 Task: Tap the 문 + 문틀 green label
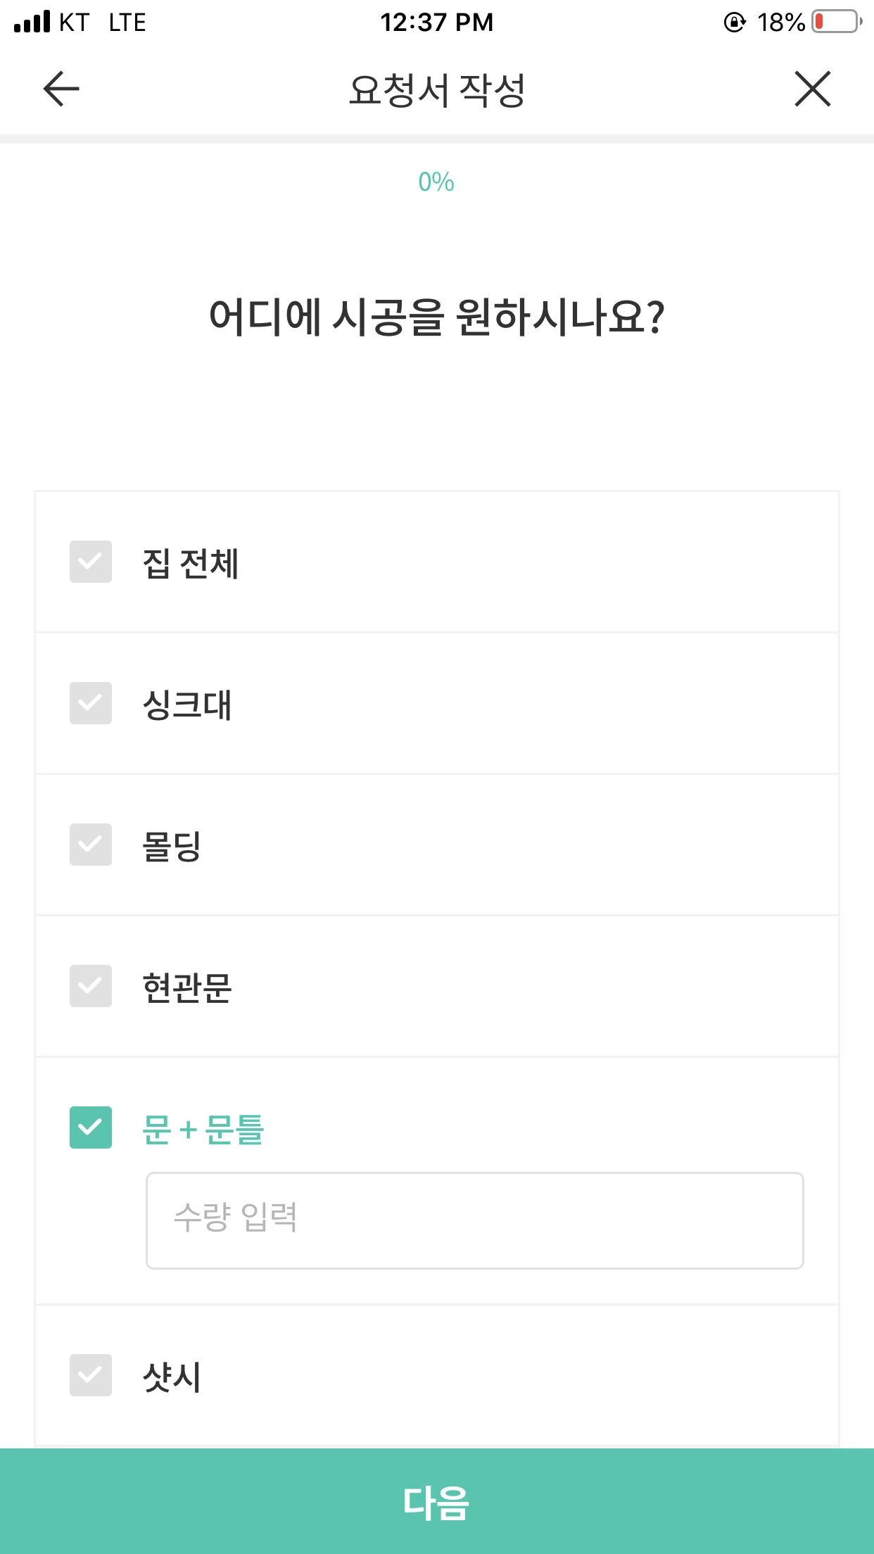203,1130
